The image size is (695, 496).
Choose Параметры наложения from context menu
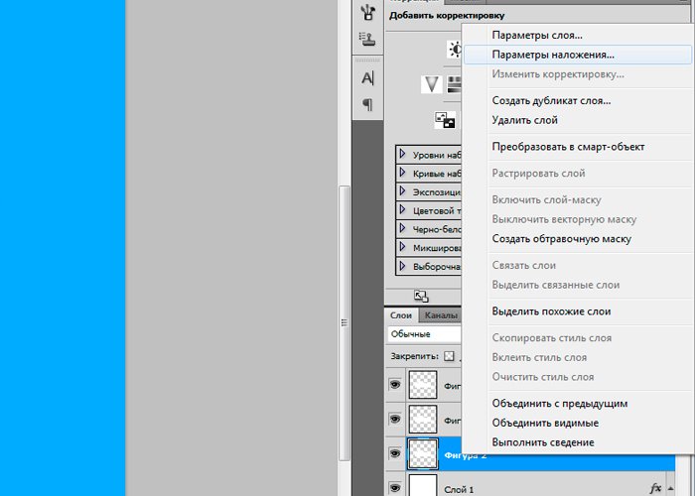[553, 56]
